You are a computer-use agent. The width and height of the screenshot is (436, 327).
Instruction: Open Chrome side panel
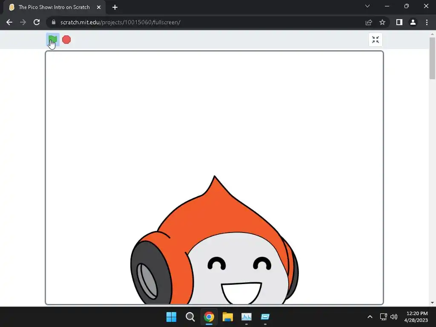point(399,22)
